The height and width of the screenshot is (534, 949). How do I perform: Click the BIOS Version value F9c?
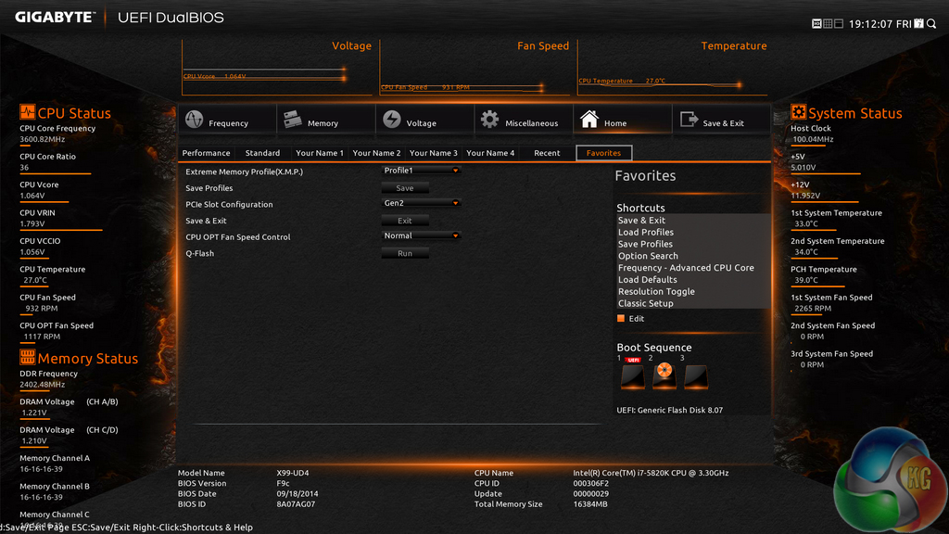(283, 483)
